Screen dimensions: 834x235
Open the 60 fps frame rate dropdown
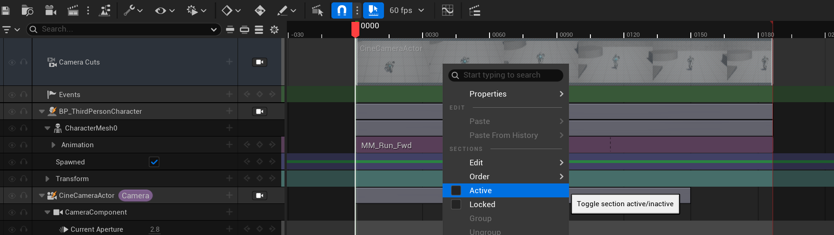[x=407, y=10]
